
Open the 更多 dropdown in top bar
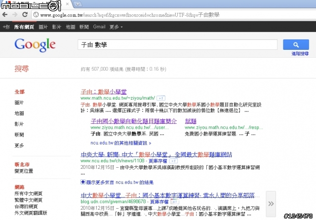(116, 27)
